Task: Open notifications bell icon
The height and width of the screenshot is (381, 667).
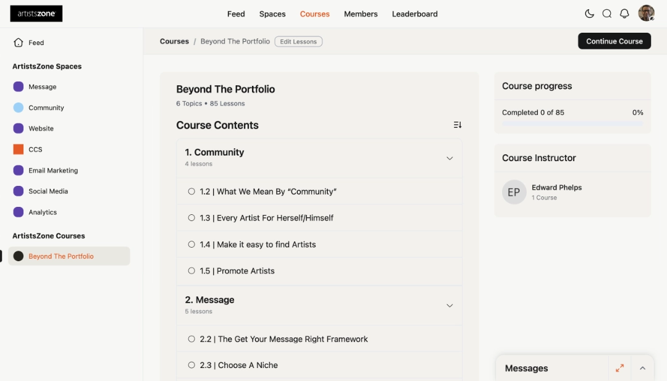Action: click(x=624, y=14)
